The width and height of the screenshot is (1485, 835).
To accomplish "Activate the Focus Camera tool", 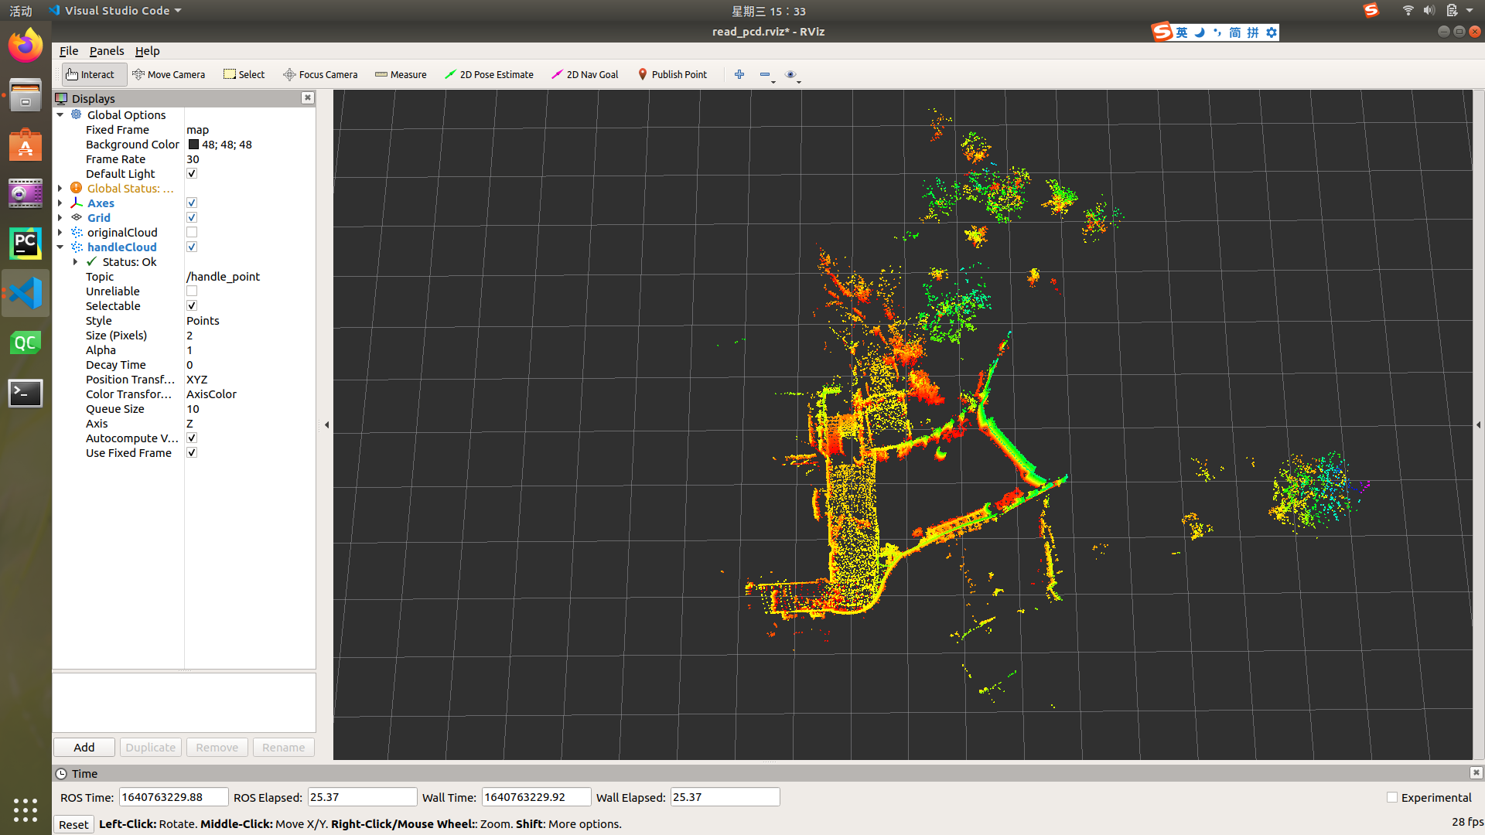I will [x=320, y=74].
